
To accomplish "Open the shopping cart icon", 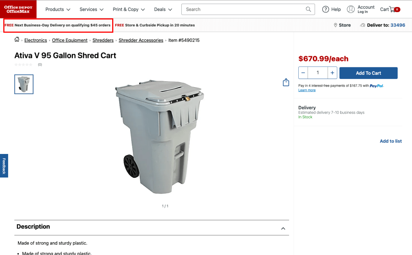I will click(x=392, y=10).
